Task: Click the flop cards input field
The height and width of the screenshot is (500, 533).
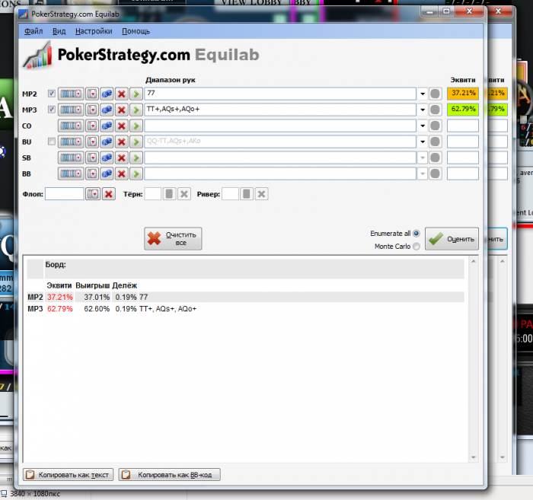Action: [64, 194]
